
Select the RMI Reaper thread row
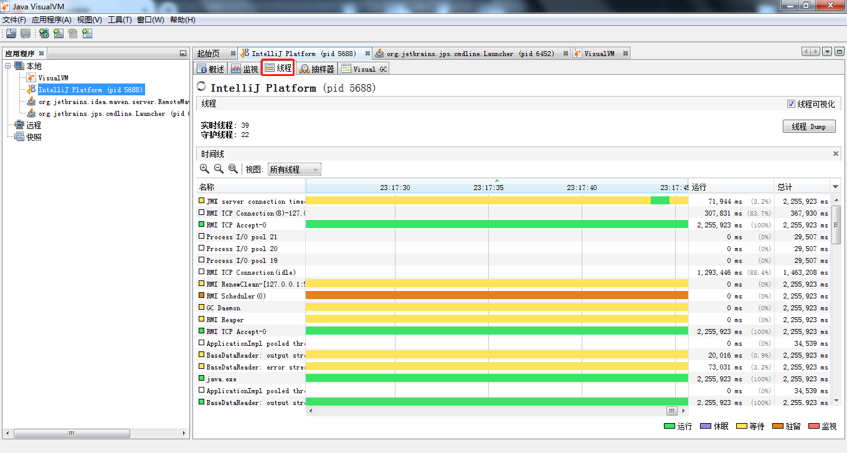513,320
